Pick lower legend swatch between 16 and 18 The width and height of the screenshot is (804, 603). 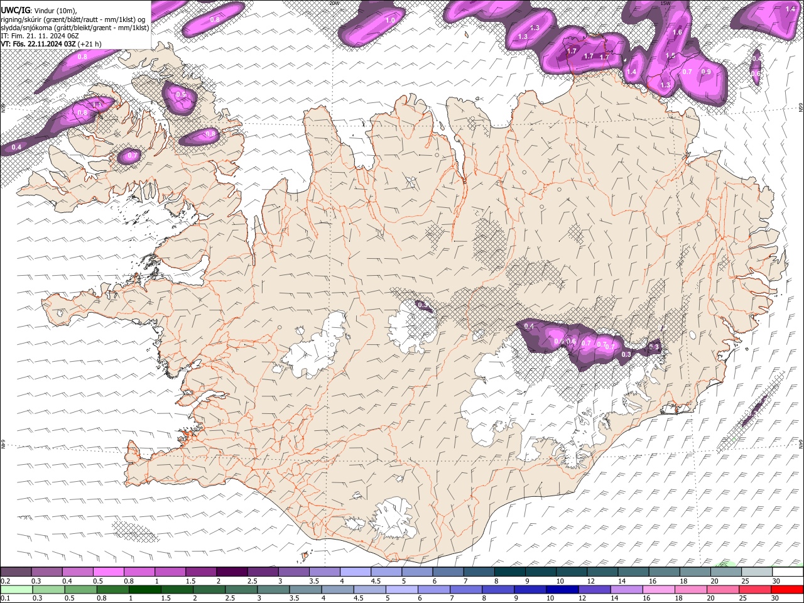[x=660, y=589]
